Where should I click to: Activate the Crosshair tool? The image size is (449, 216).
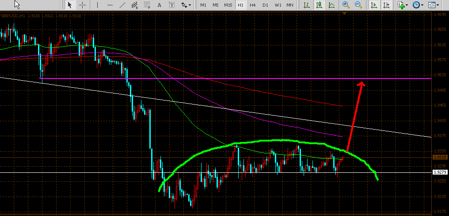click(x=83, y=5)
